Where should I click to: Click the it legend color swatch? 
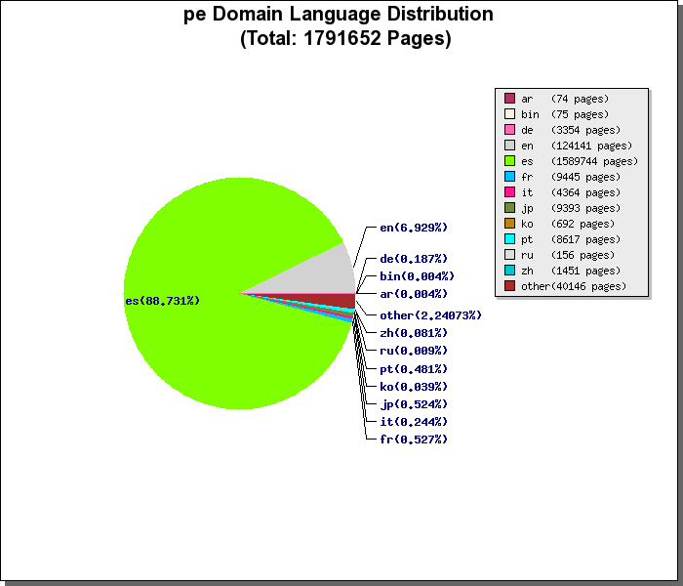pos(509,191)
